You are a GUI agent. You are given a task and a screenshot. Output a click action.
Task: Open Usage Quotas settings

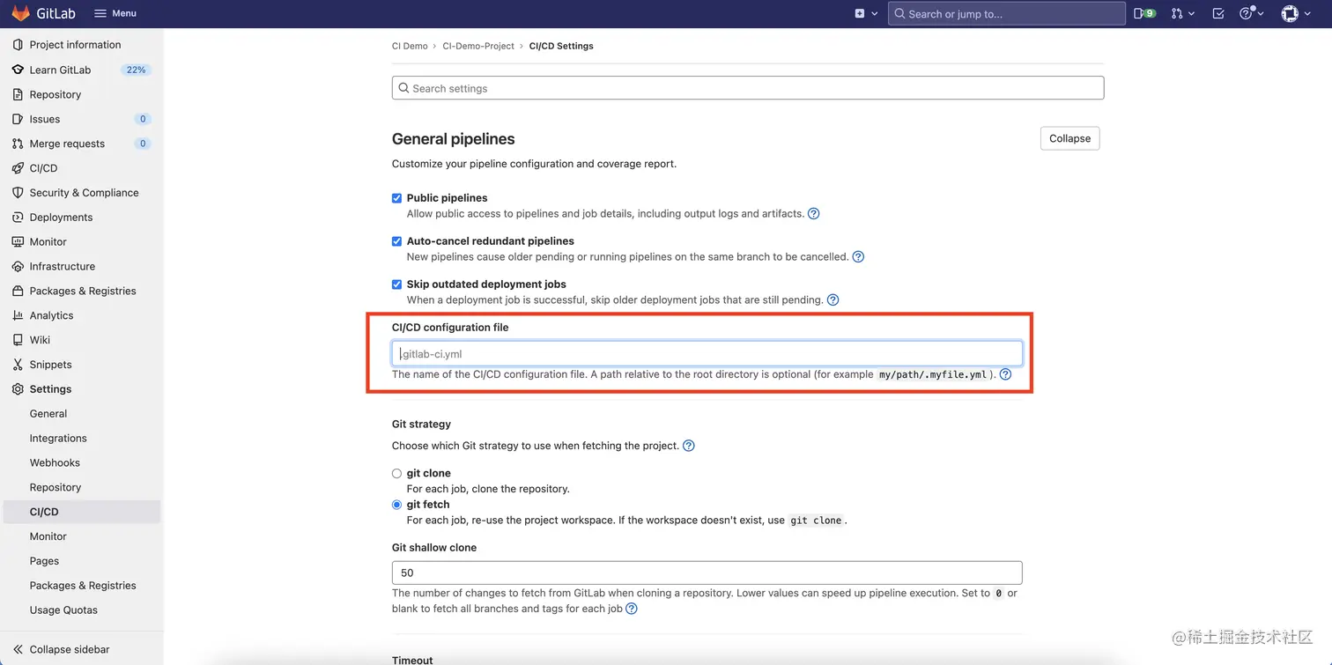[x=63, y=610]
